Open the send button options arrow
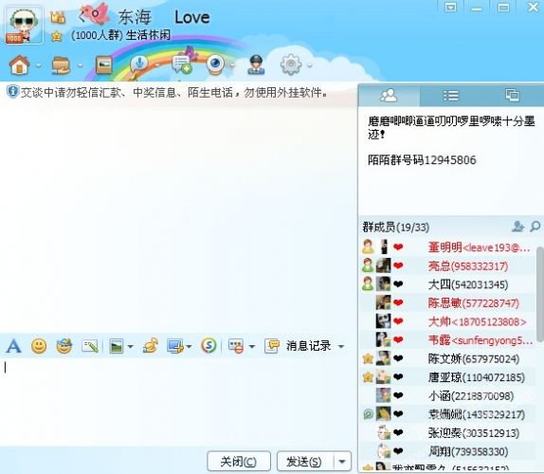The height and width of the screenshot is (474, 544). pyautogui.click(x=342, y=462)
